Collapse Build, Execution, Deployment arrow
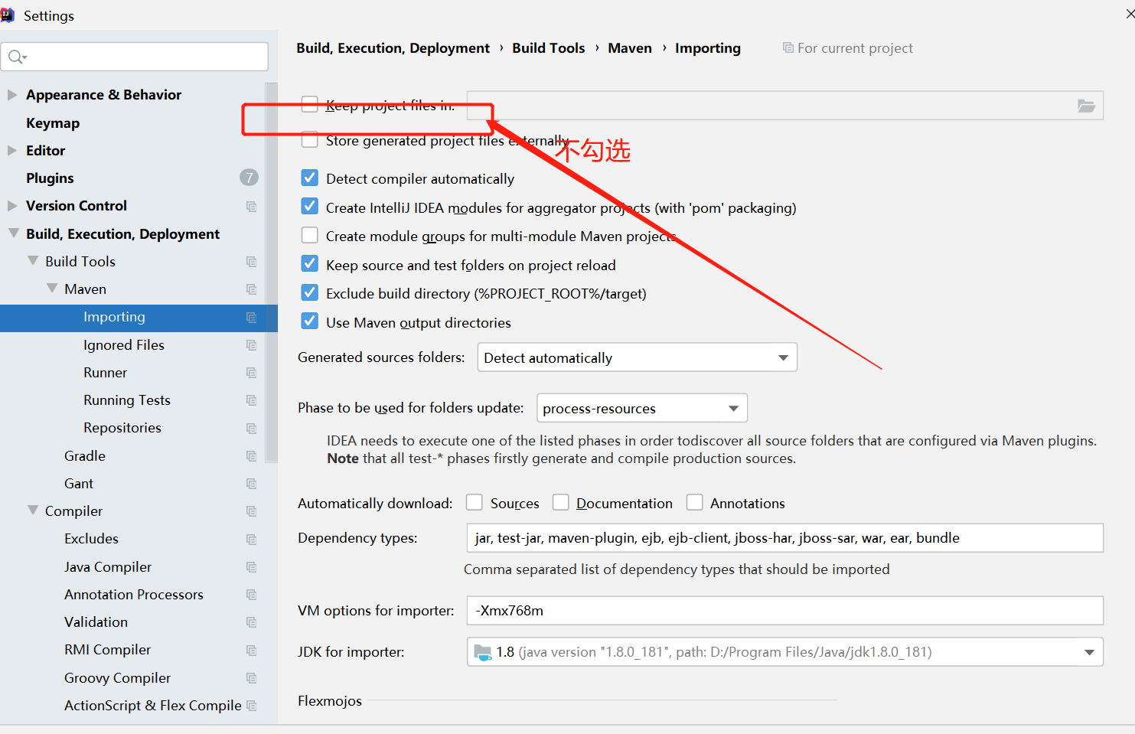Screen dimensions: 1135x734 coord(13,233)
